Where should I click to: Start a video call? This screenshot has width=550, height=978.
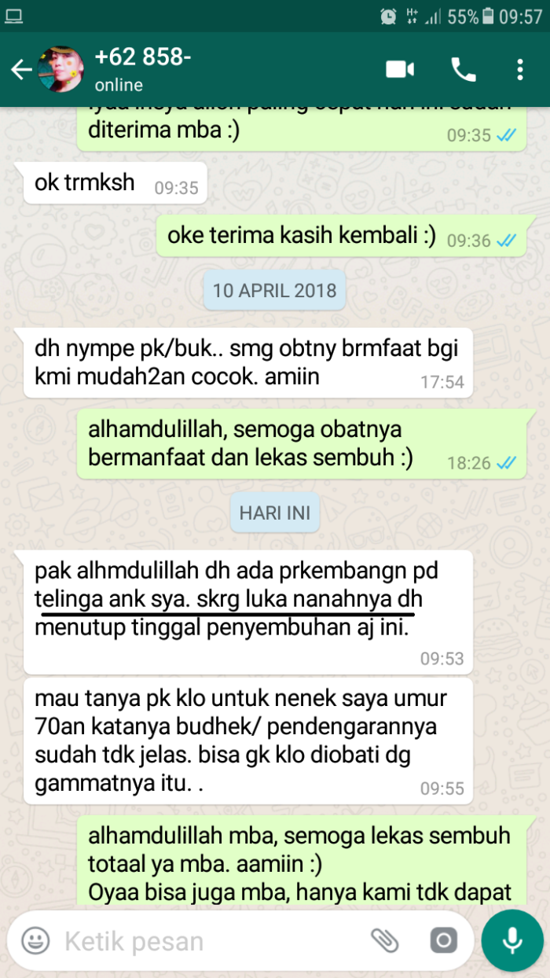click(x=400, y=70)
